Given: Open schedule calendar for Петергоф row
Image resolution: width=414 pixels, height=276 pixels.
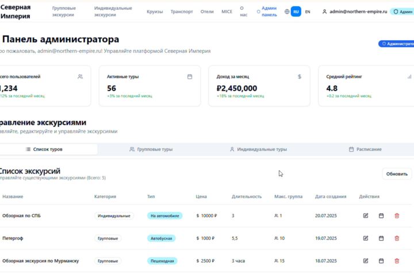Looking at the screenshot, I should tap(381, 238).
